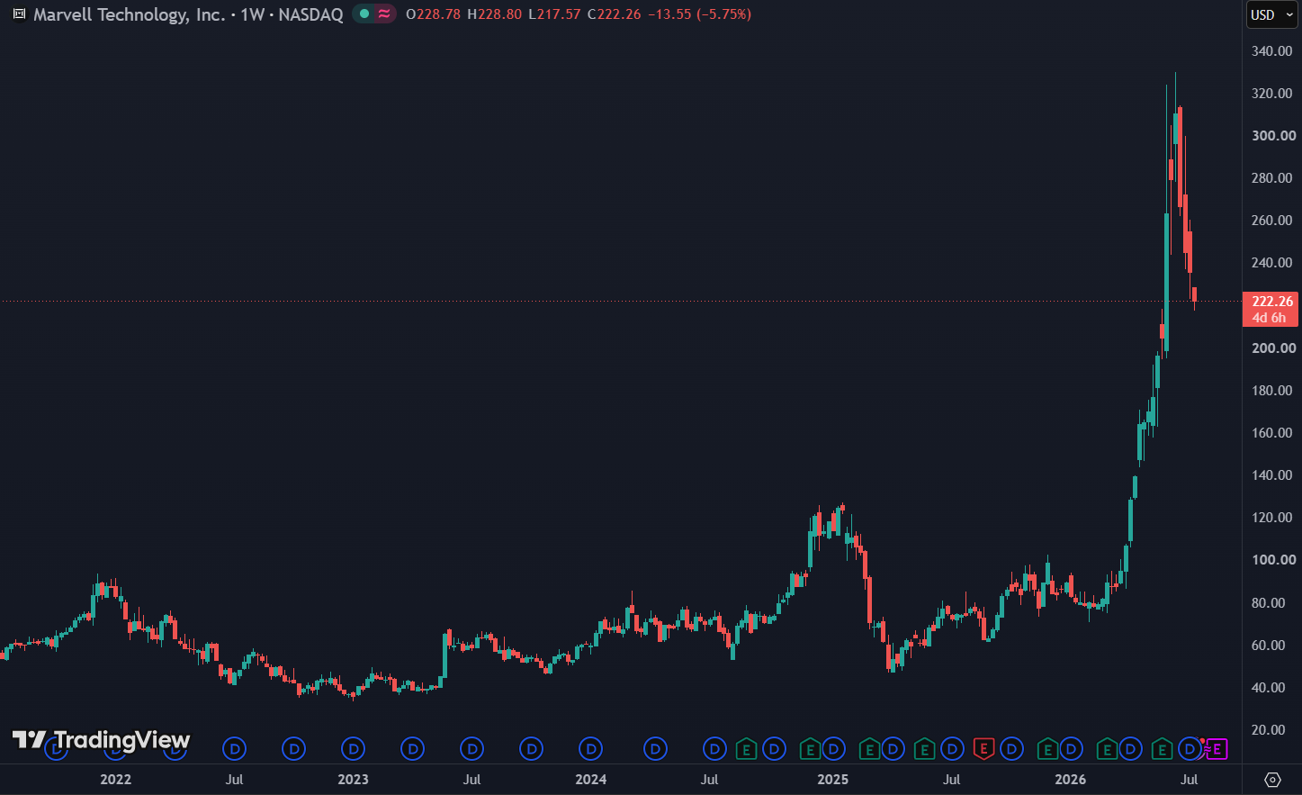Open dividend marker midway between 2023 and Jul 2023
The image size is (1302, 795).
coord(413,748)
